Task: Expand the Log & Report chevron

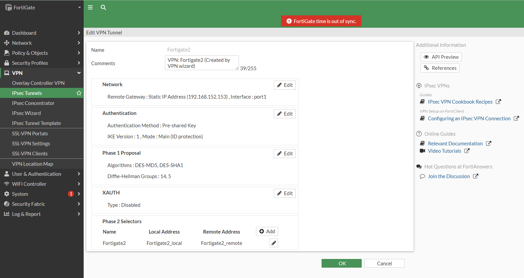Action: click(x=79, y=214)
